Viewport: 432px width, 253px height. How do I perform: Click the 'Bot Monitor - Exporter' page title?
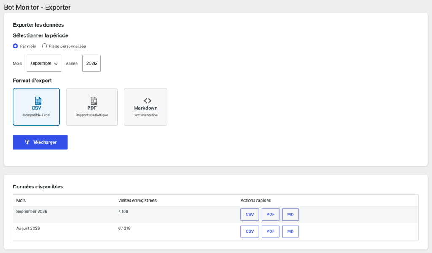click(37, 7)
